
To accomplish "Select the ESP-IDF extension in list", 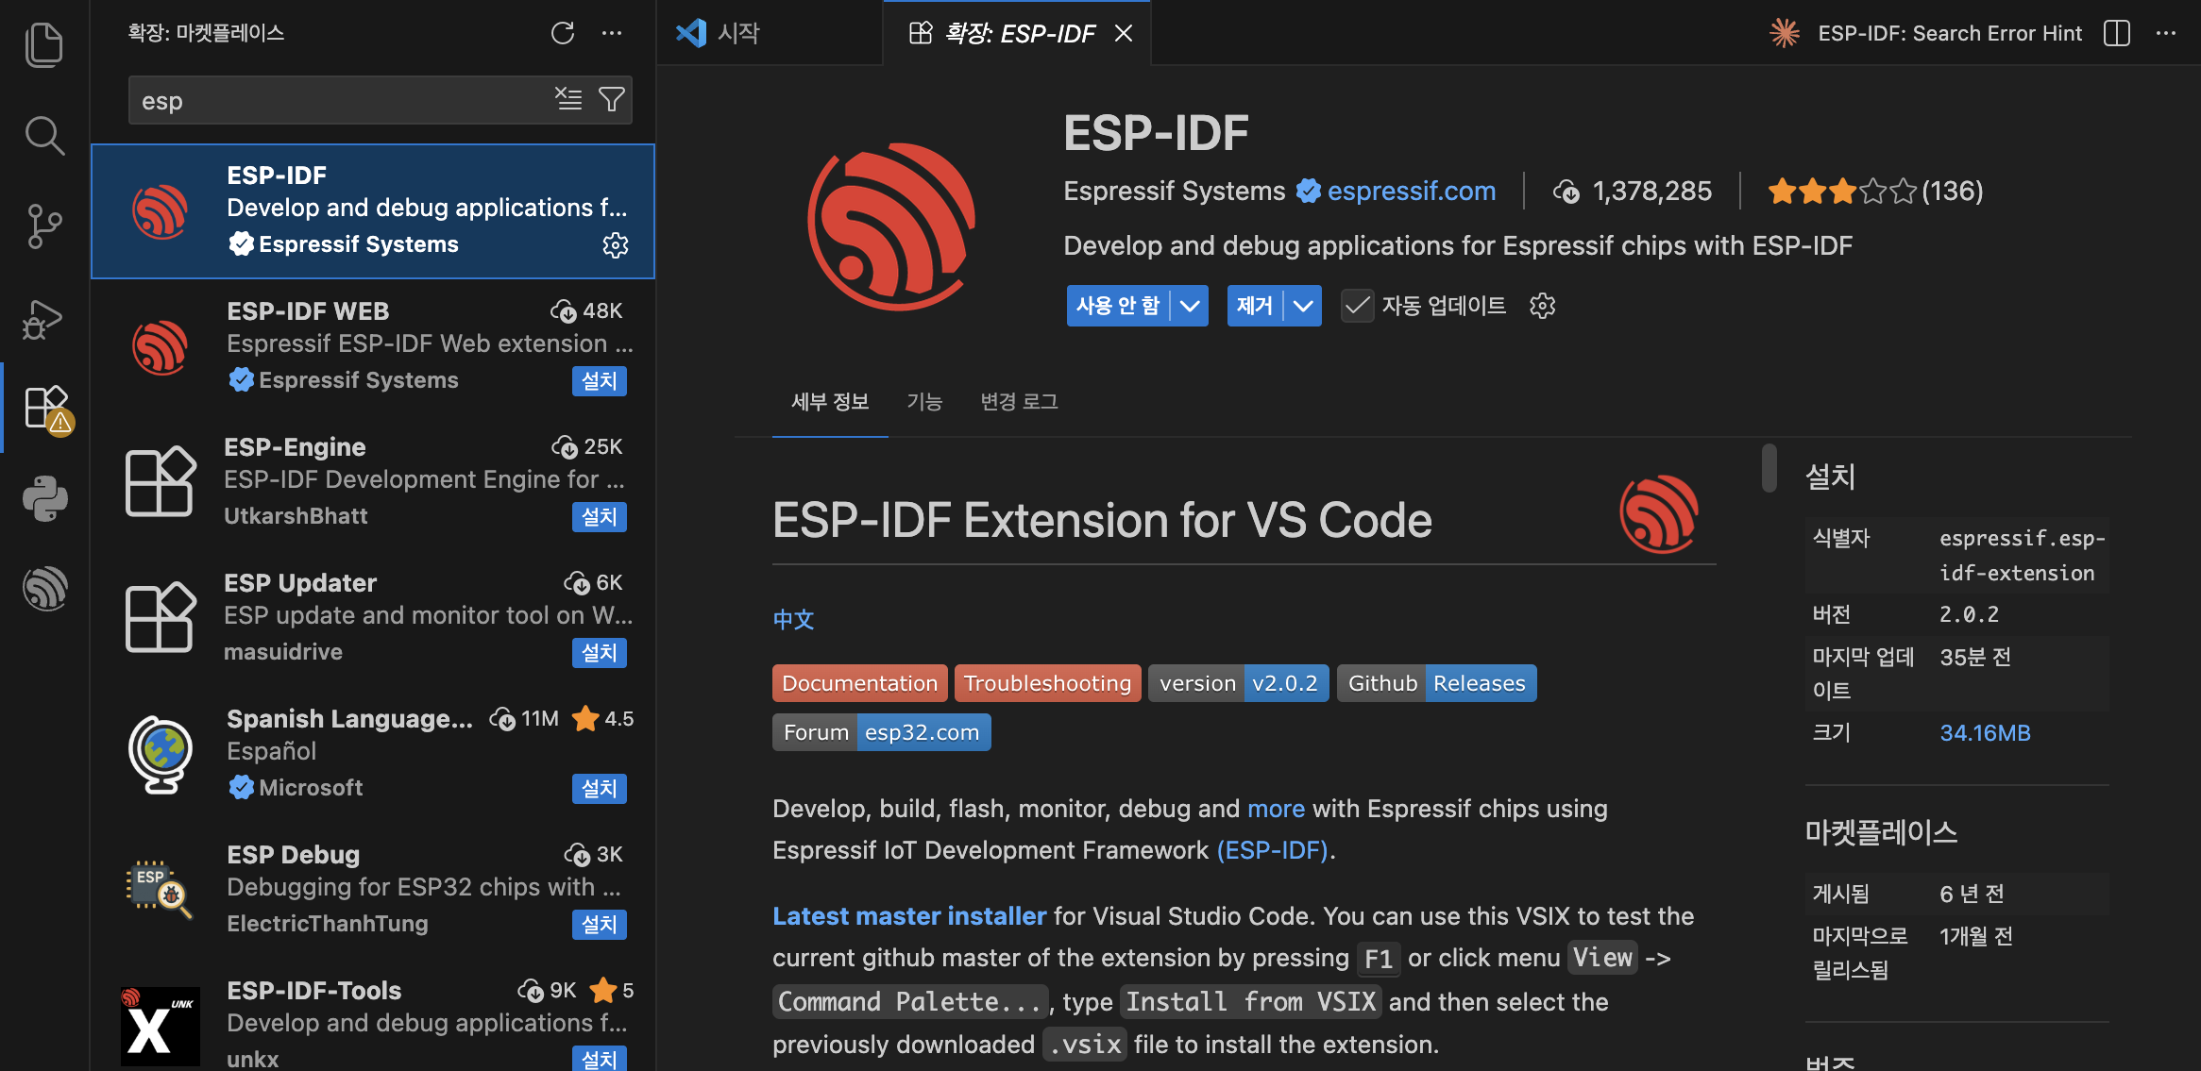I will pyautogui.click(x=373, y=211).
